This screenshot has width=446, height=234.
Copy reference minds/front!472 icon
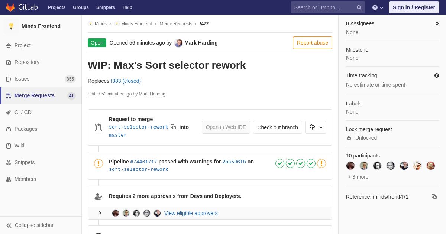pos(434,196)
